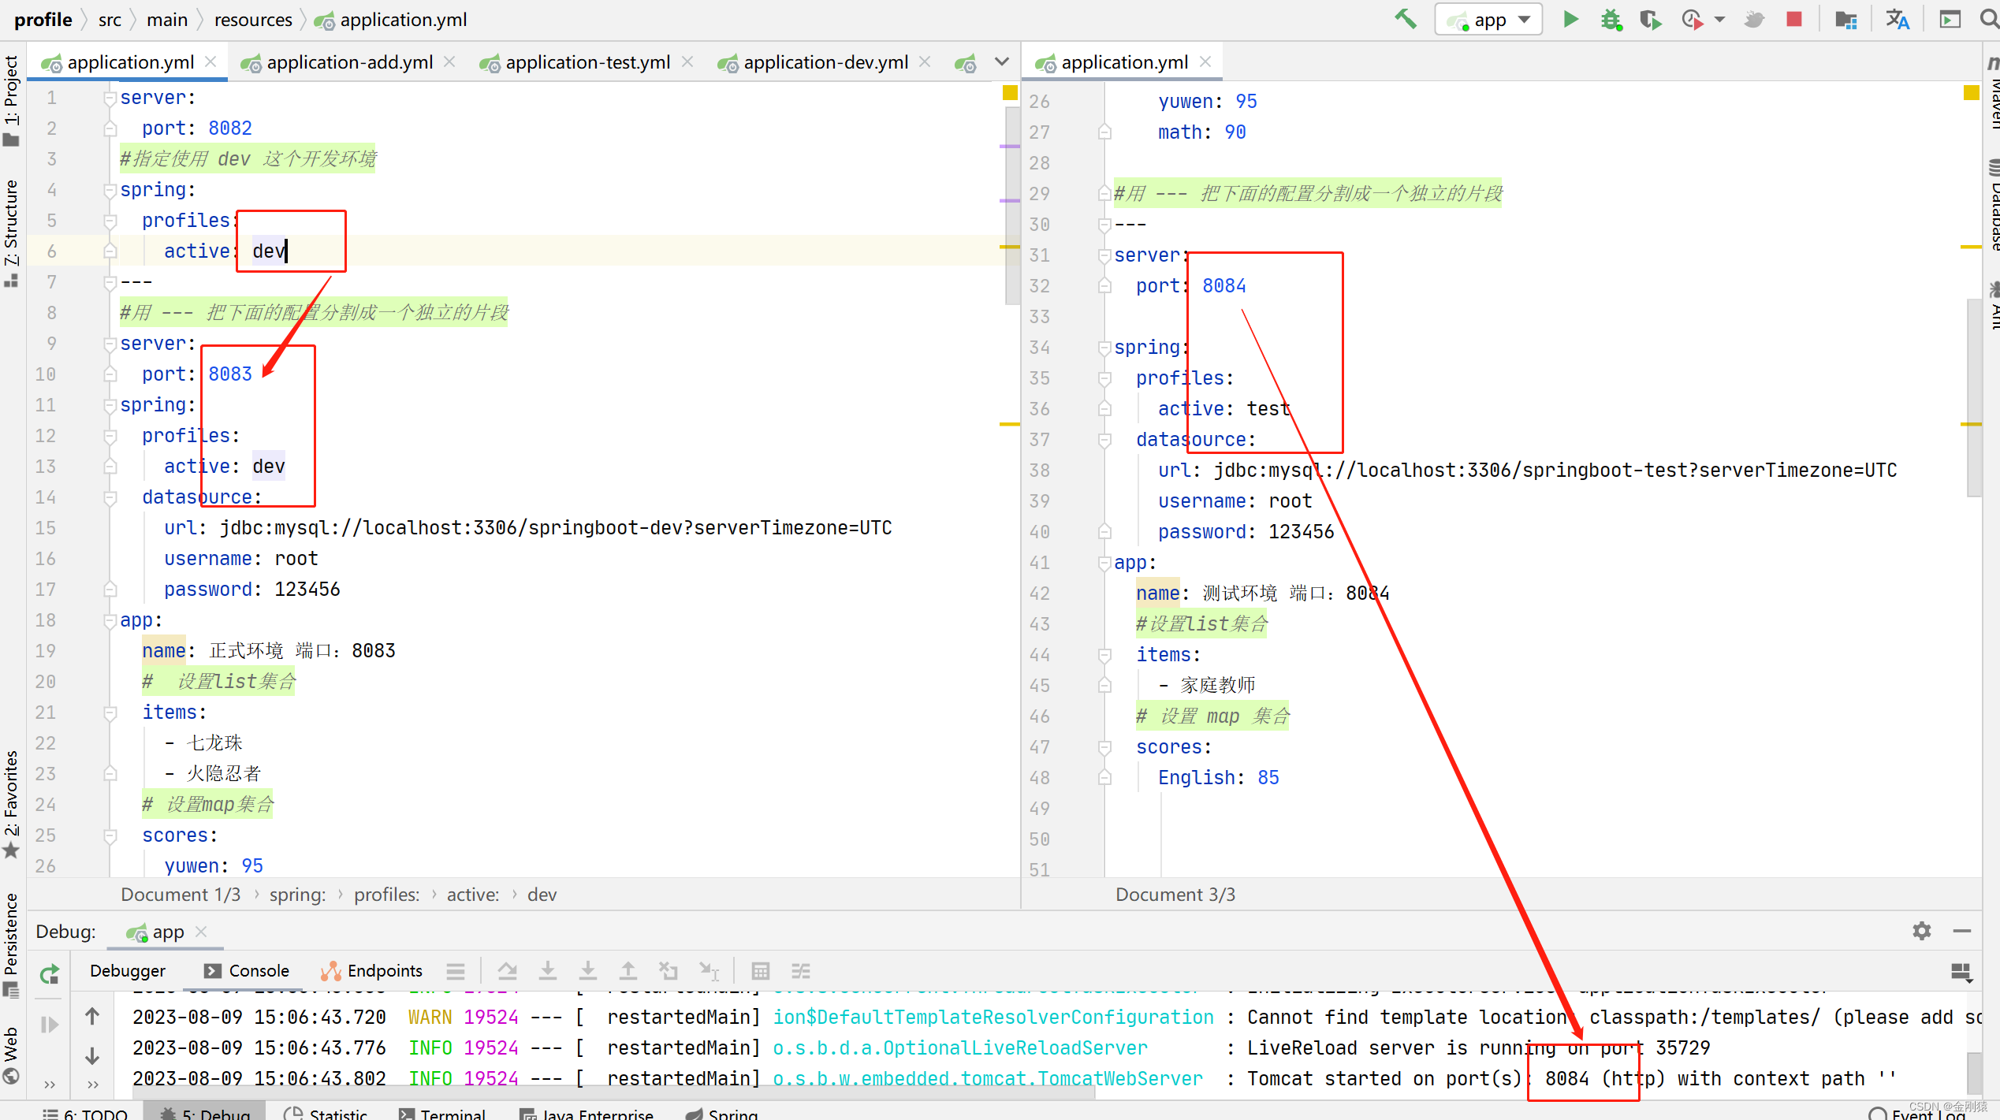Click the profile breadcrumb in navigation bar

(43, 19)
